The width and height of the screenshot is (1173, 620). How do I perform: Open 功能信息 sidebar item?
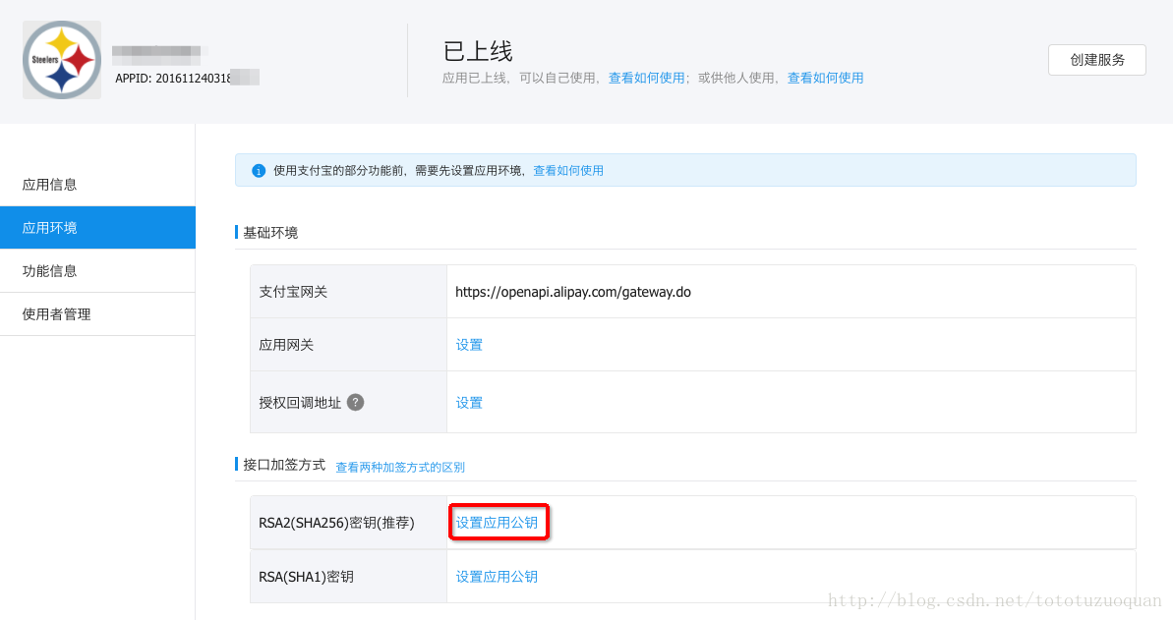coord(49,271)
